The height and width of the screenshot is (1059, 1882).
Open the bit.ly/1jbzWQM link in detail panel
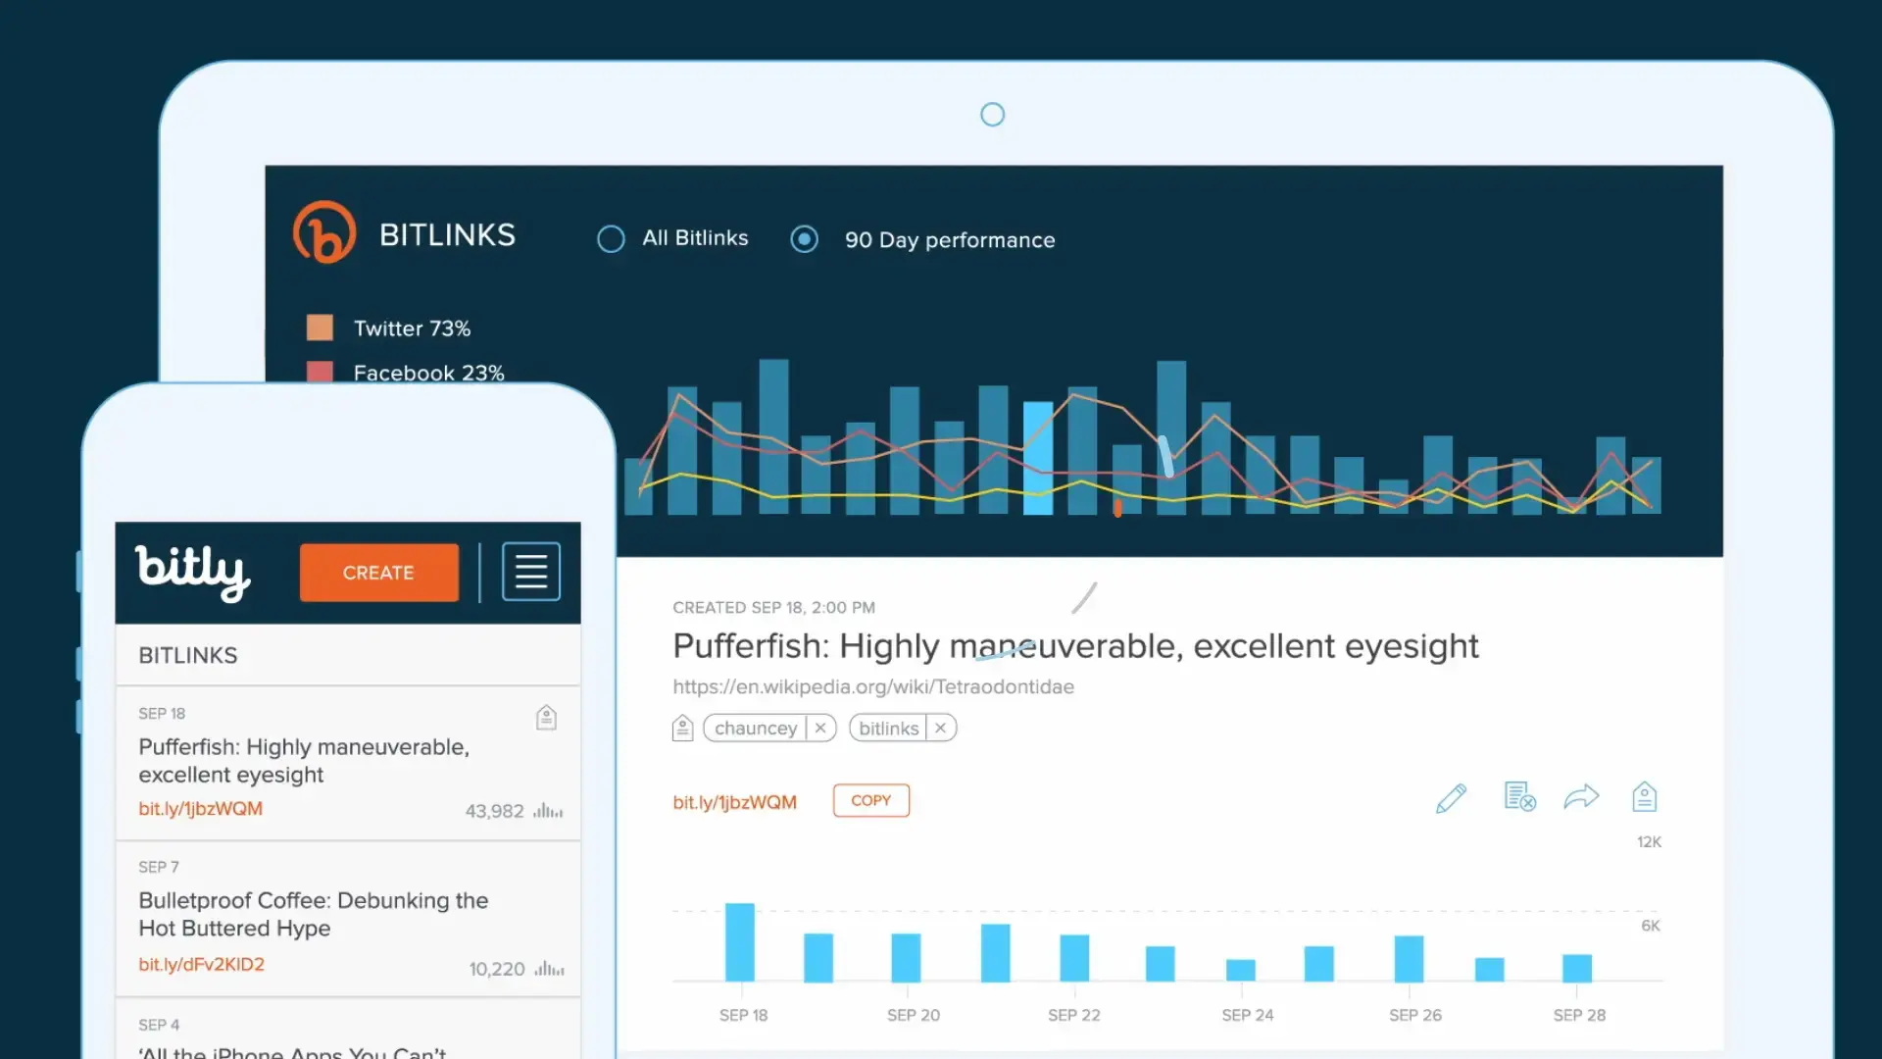point(734,802)
